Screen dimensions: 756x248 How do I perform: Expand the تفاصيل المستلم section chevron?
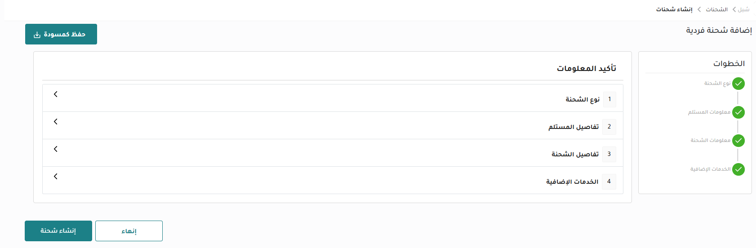(56, 122)
